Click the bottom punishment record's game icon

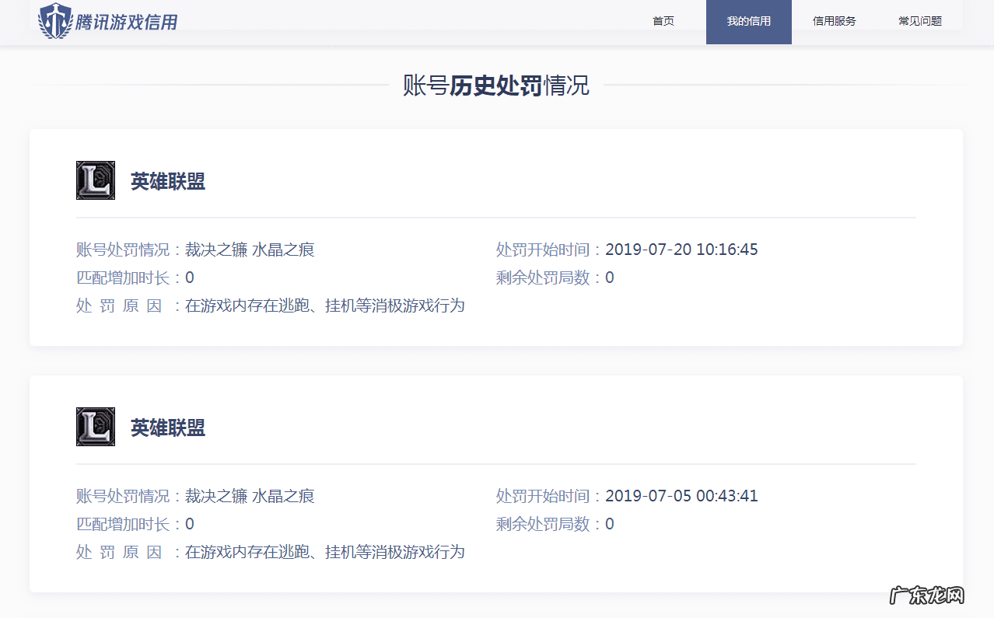[x=95, y=426]
